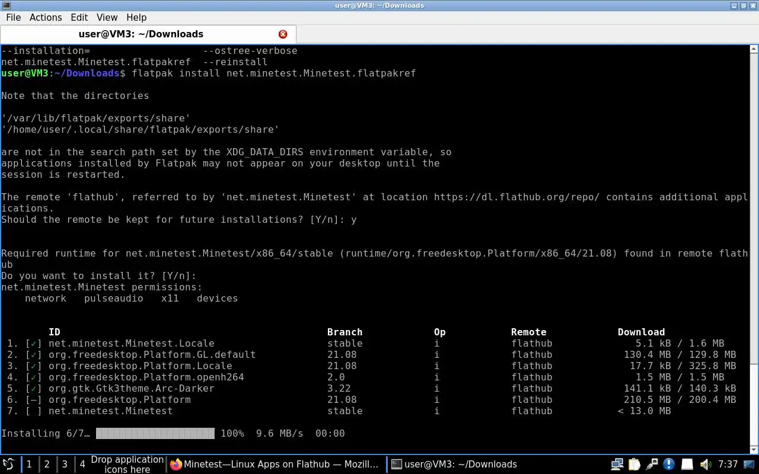The width and height of the screenshot is (759, 474).
Task: Open the Edit menu
Action: (79, 17)
